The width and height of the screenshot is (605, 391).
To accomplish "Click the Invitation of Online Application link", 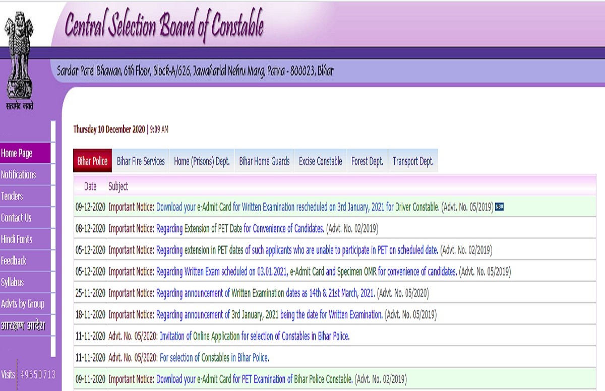I will pos(255,337).
